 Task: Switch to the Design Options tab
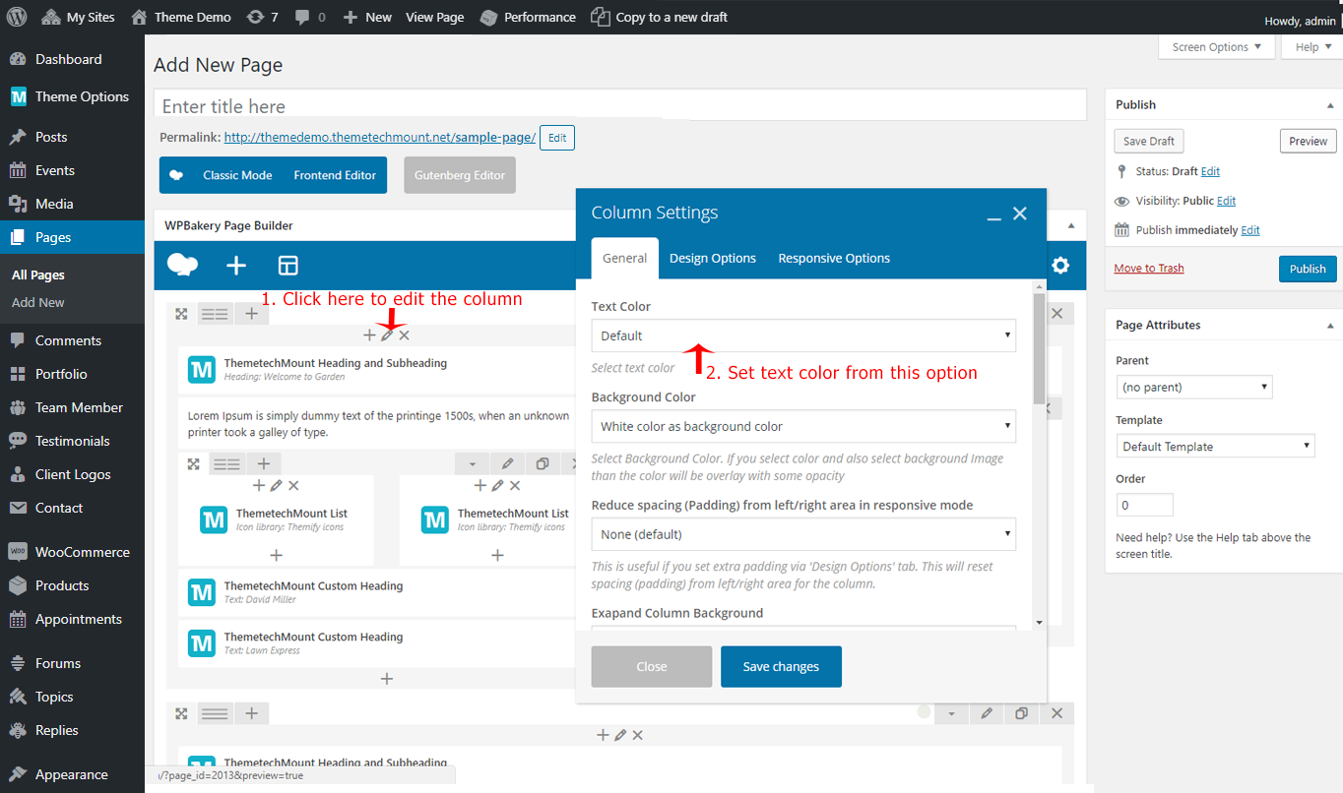click(713, 258)
